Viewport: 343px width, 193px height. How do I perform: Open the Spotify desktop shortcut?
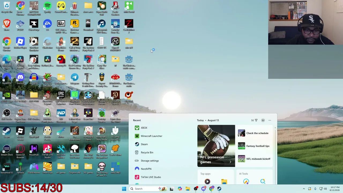click(x=47, y=8)
